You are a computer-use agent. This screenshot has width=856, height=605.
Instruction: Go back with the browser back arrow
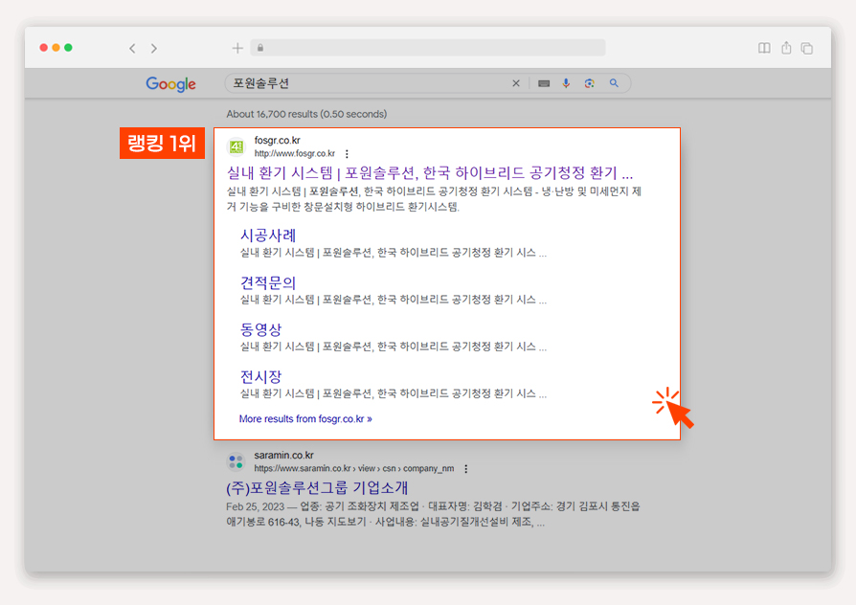132,48
